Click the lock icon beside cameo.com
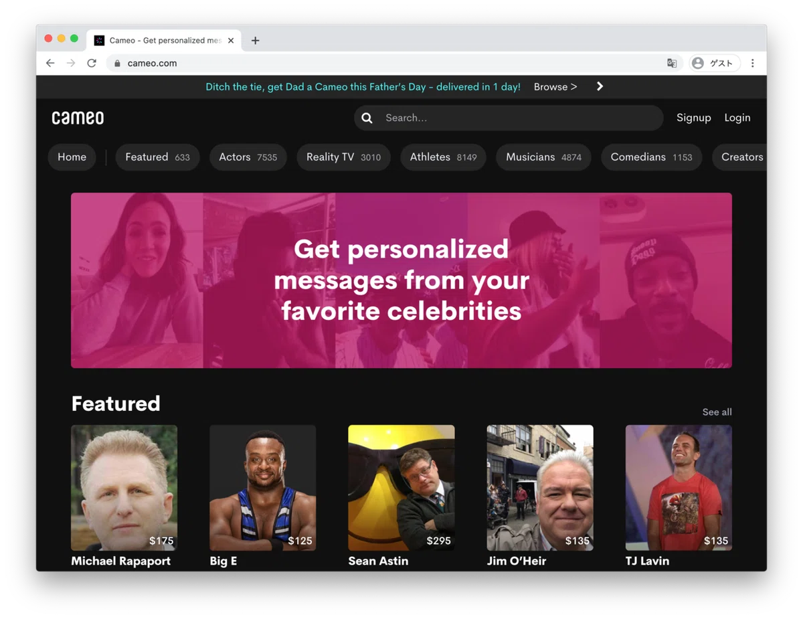 [x=117, y=63]
